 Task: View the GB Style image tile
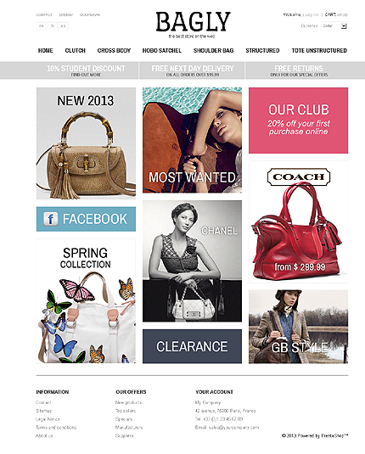(299, 327)
